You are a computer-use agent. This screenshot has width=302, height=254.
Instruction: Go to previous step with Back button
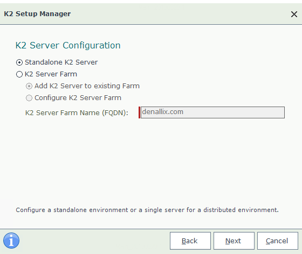(x=190, y=241)
